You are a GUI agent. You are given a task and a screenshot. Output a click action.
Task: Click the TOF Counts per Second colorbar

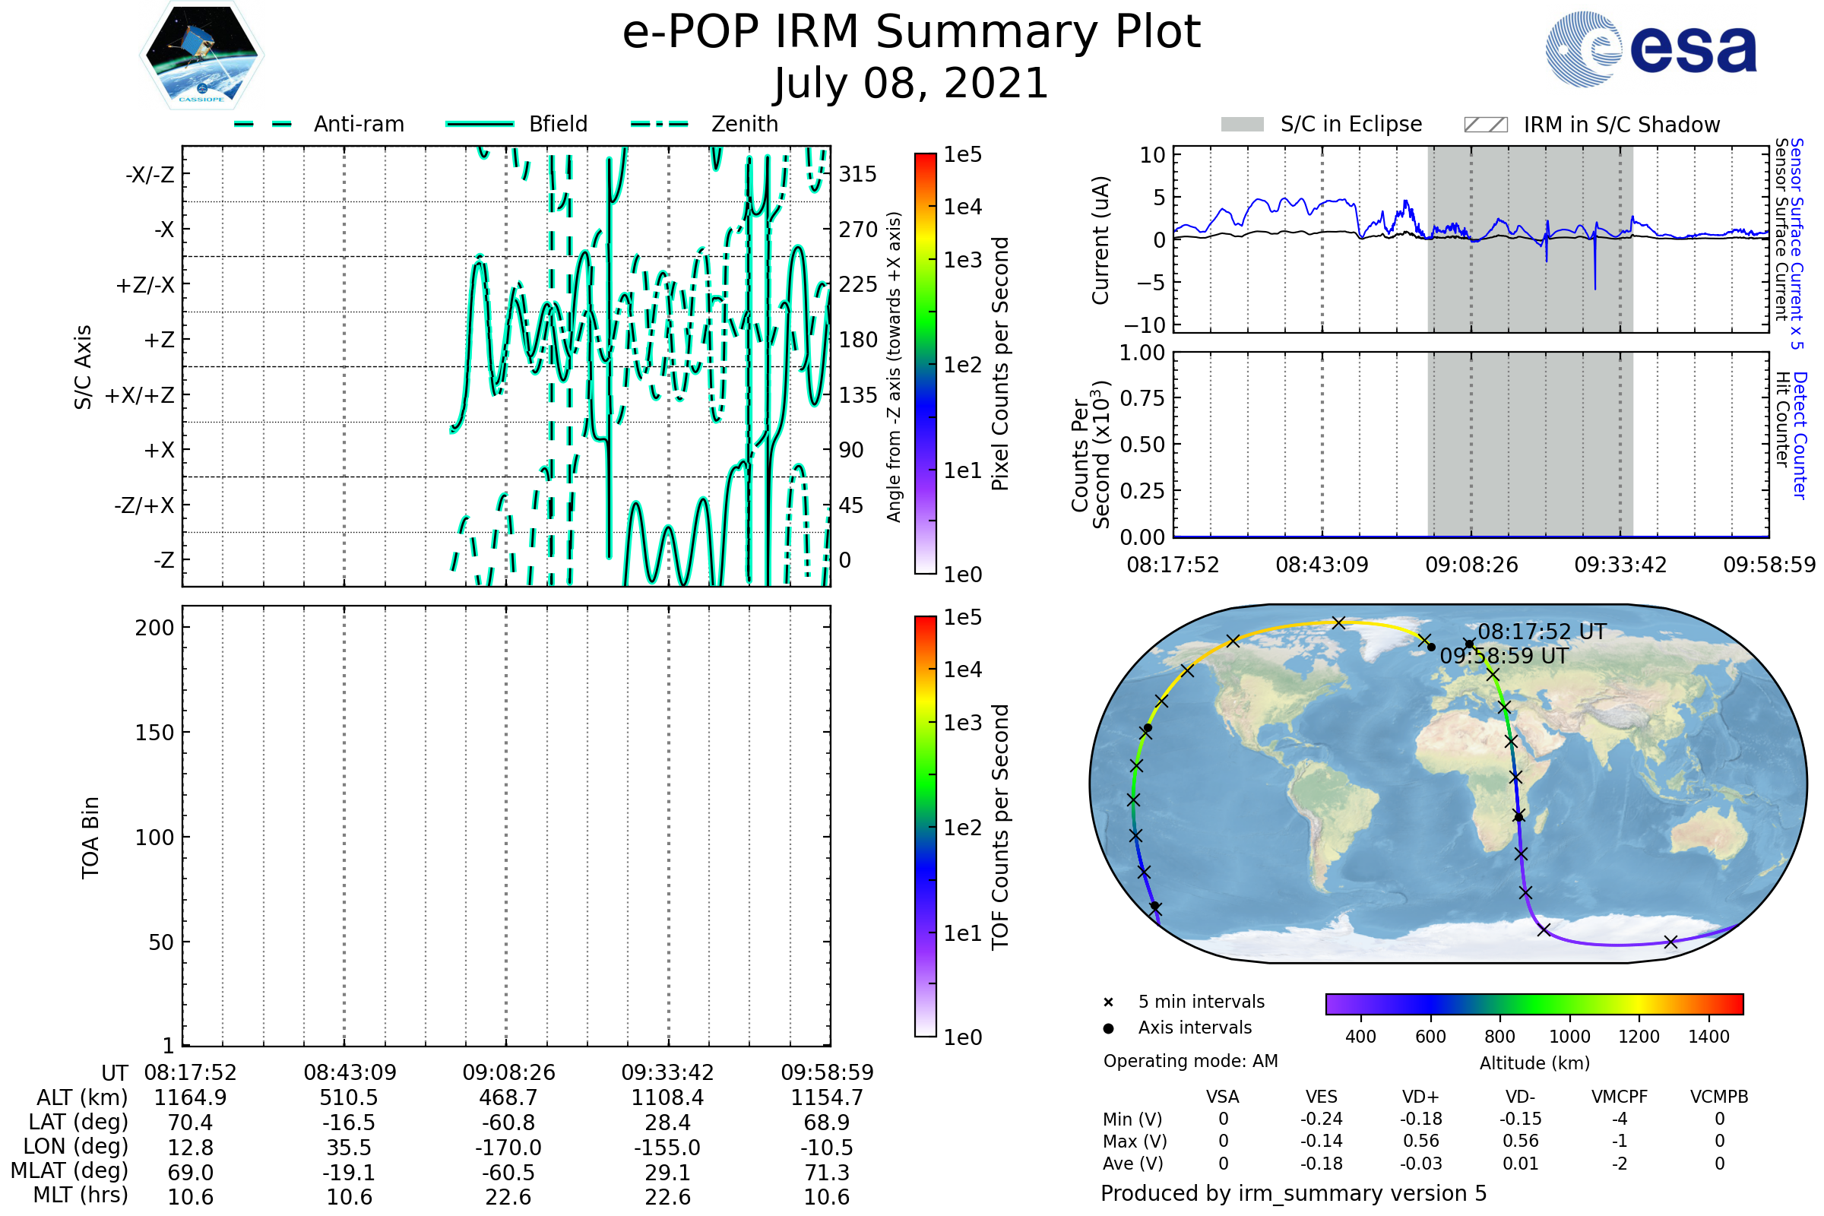925,826
